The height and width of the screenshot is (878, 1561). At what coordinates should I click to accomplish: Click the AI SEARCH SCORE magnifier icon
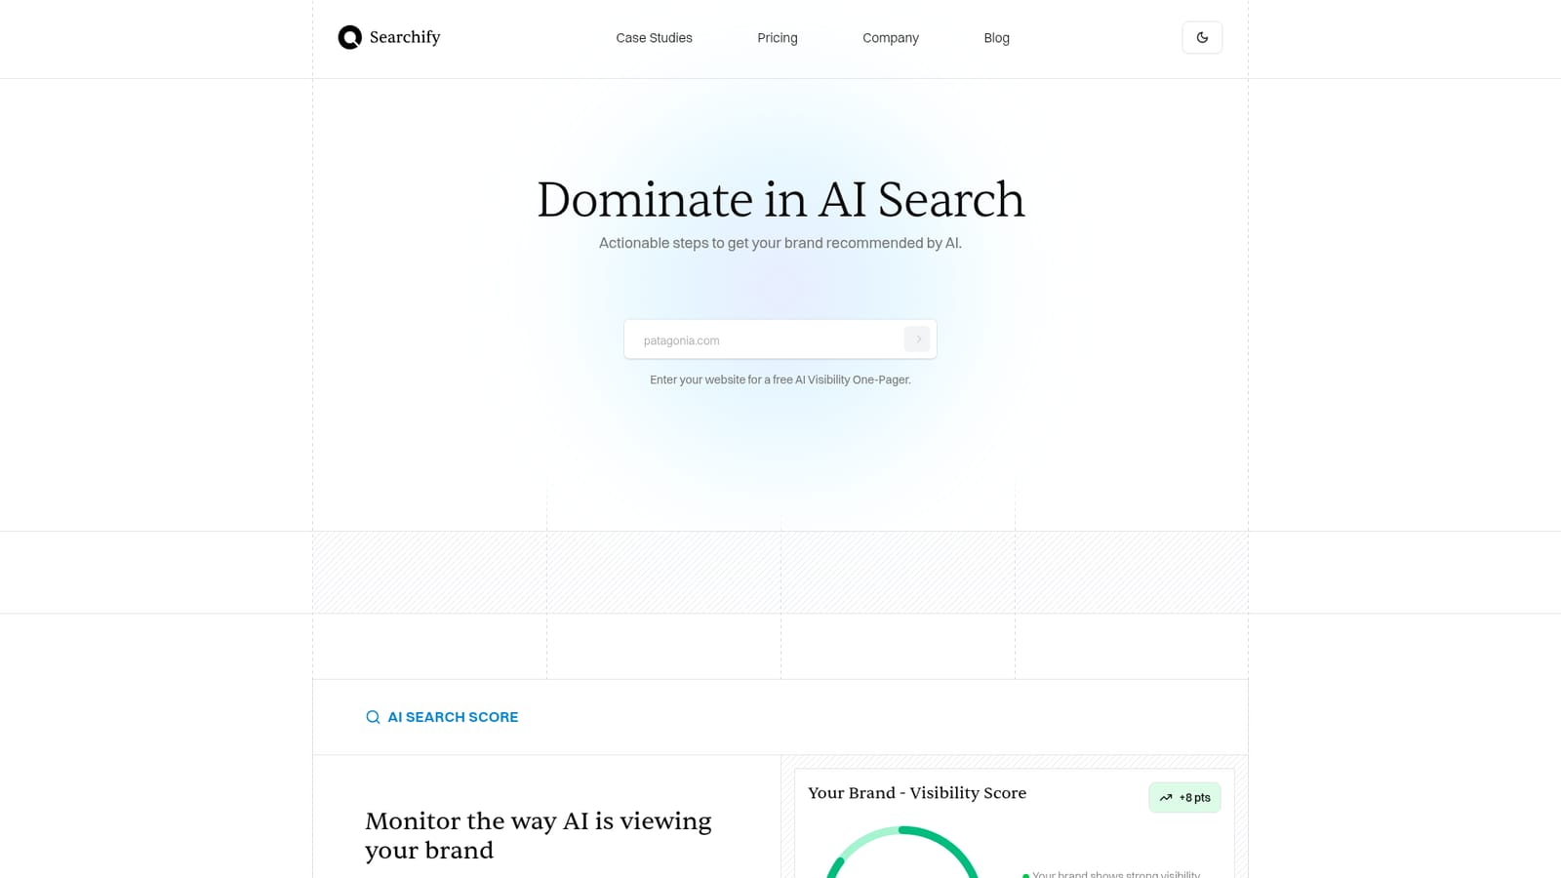[373, 717]
